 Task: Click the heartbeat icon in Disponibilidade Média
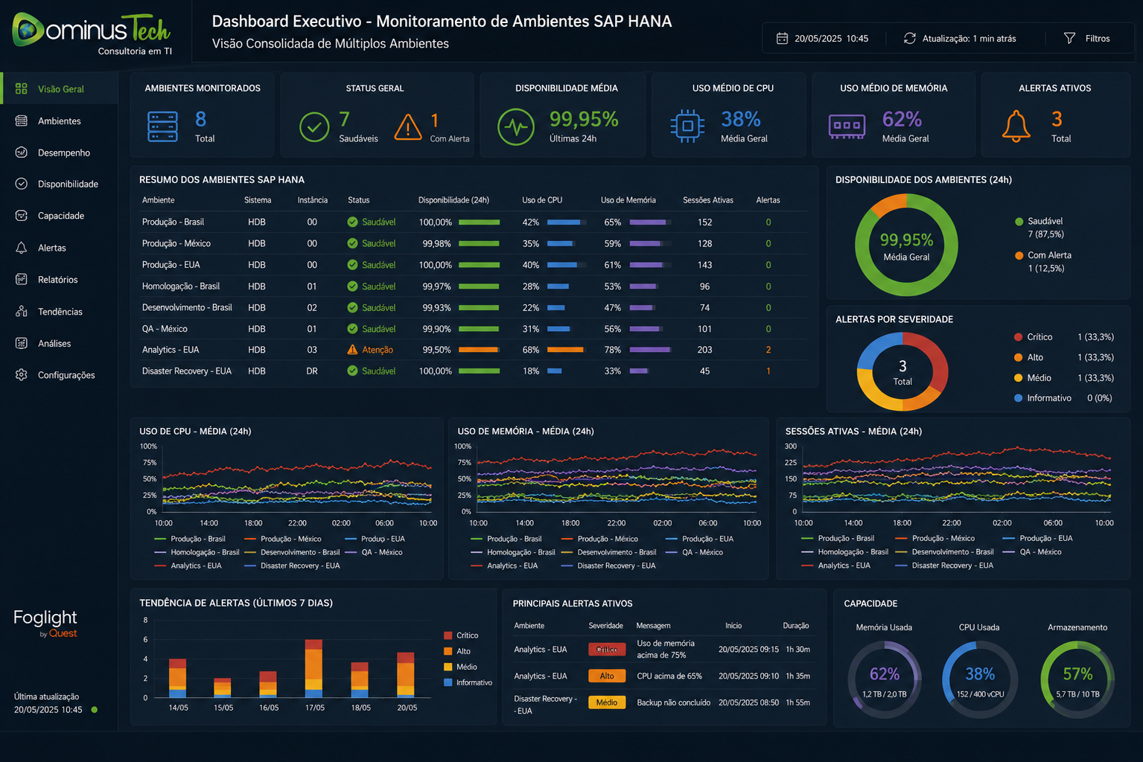(516, 127)
